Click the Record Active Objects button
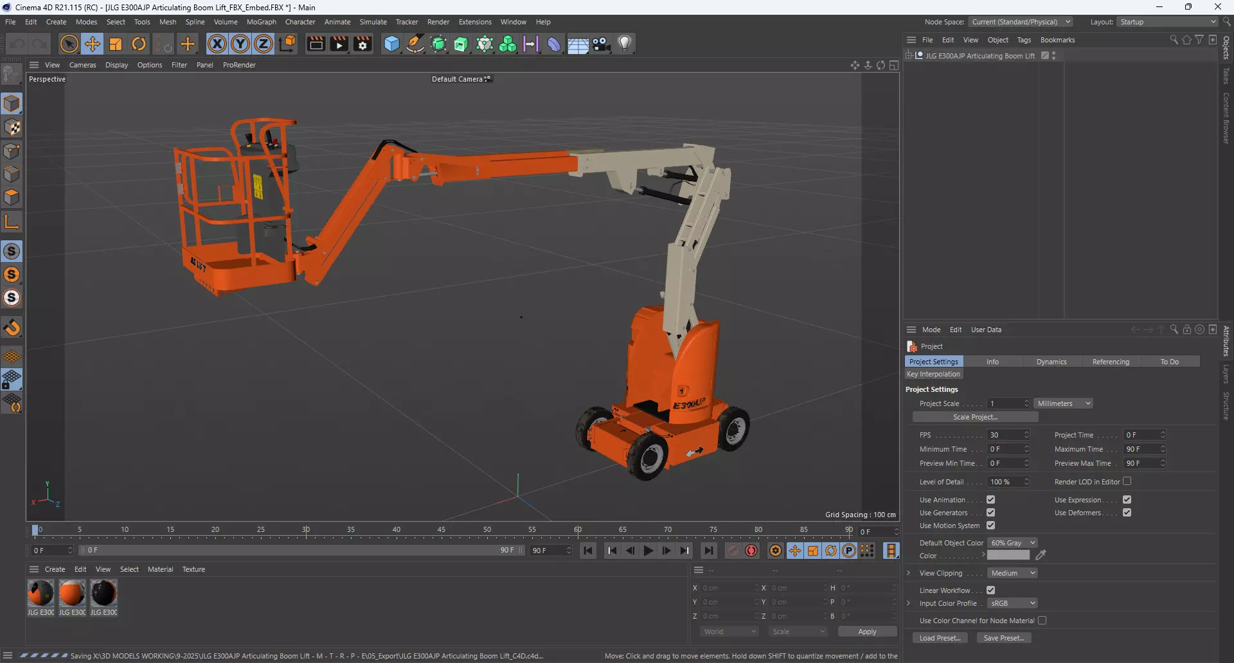This screenshot has width=1234, height=663. [733, 551]
